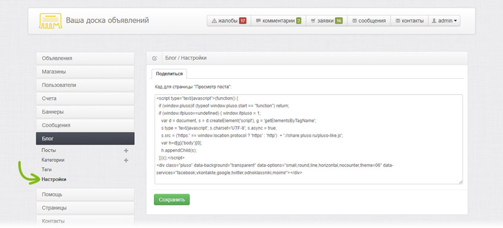Click label Код для страницы "Просмотр поста"

[193, 86]
